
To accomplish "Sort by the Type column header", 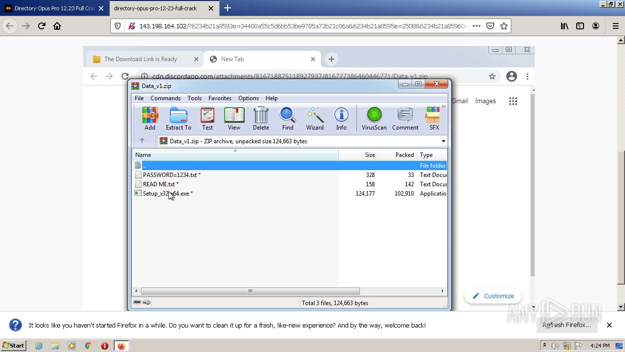I will (432, 155).
